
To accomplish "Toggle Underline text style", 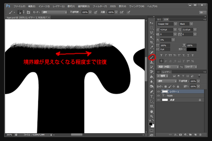I will pyautogui.click(x=188, y=55).
